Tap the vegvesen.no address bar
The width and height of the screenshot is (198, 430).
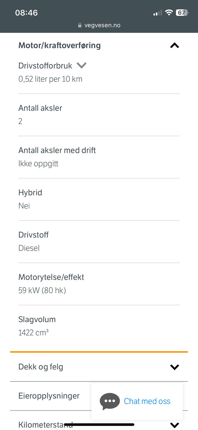(x=99, y=25)
